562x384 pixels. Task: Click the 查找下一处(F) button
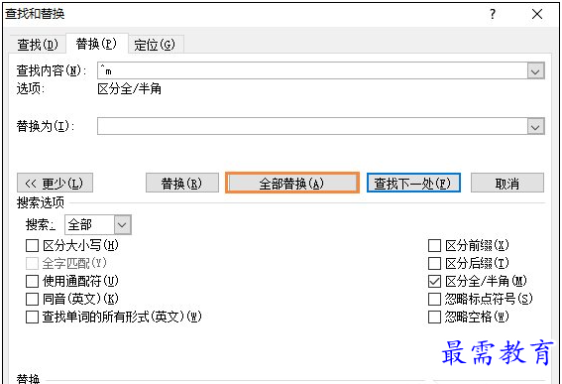click(413, 183)
